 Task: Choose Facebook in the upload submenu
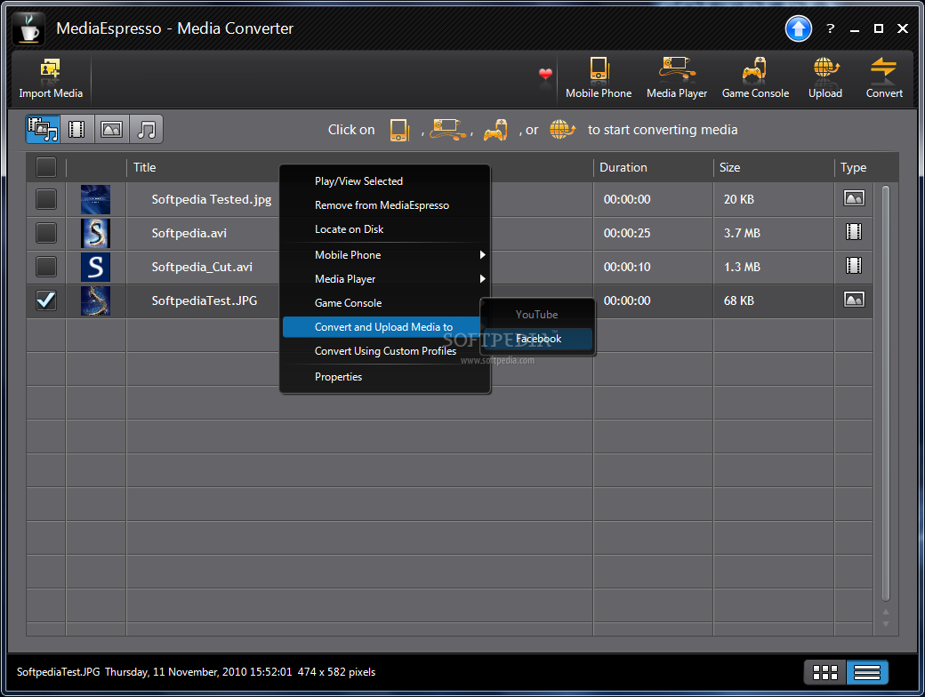click(x=537, y=339)
